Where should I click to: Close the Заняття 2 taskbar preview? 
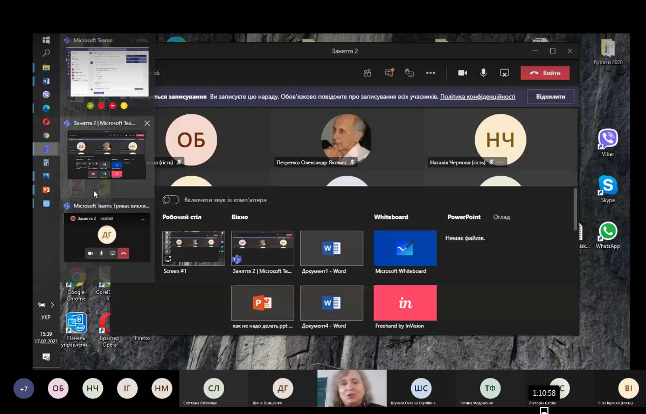click(147, 123)
